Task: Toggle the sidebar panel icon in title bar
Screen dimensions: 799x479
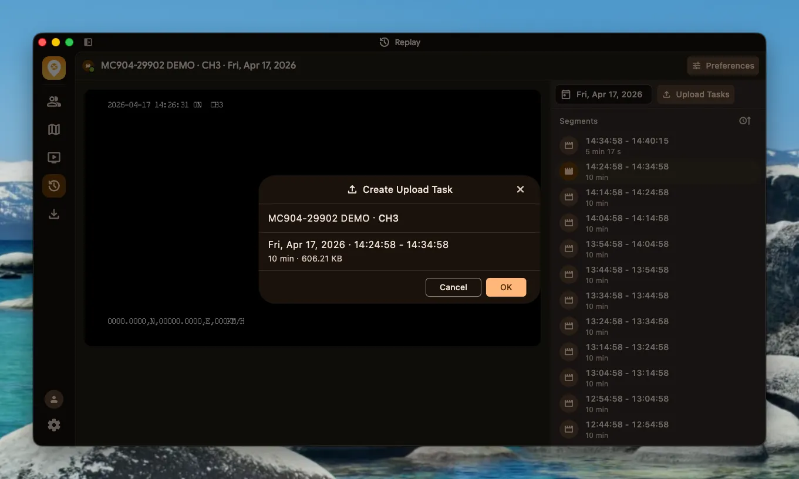Action: point(88,42)
